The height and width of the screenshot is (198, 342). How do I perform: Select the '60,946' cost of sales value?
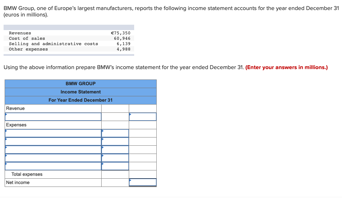pyautogui.click(x=122, y=38)
